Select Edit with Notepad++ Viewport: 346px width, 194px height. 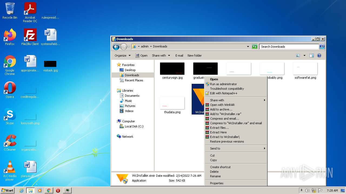pyautogui.click(x=236, y=93)
